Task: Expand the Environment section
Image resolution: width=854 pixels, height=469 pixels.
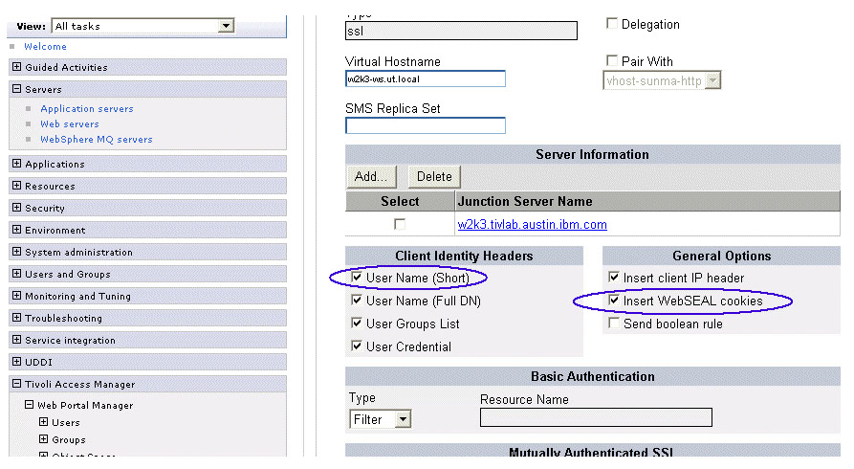Action: (x=17, y=230)
